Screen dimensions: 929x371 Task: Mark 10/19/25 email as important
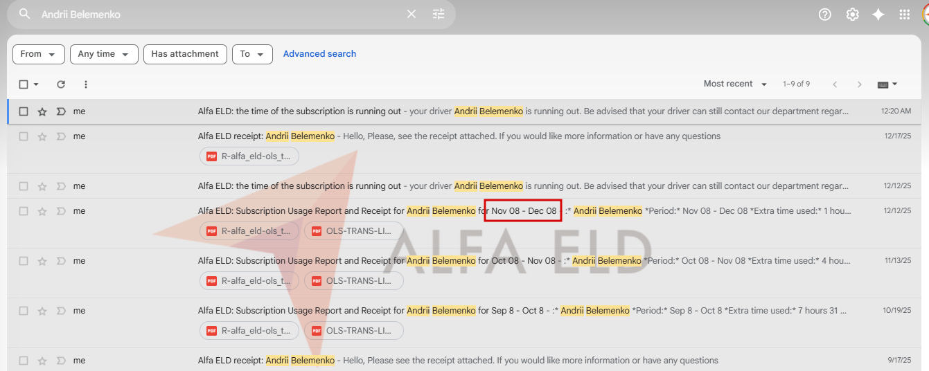coord(61,311)
